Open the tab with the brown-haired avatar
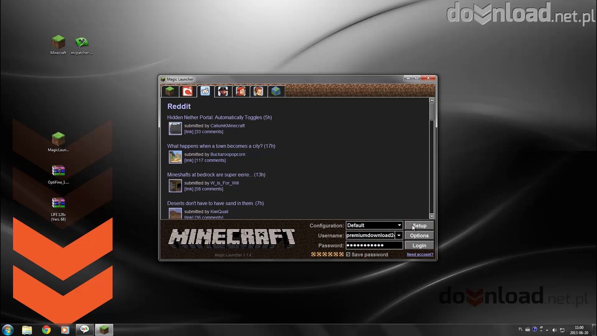597x336 pixels. click(258, 91)
